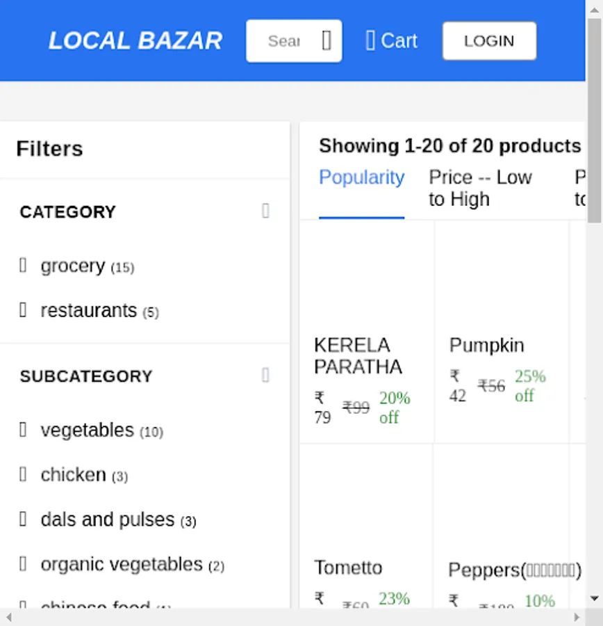Screen dimensions: 603x626
Task: Check the grocery category checkbox
Action: (23, 266)
